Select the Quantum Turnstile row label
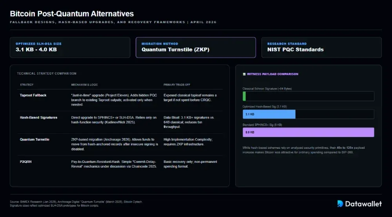Screen dimensions: 392x217 34,139
